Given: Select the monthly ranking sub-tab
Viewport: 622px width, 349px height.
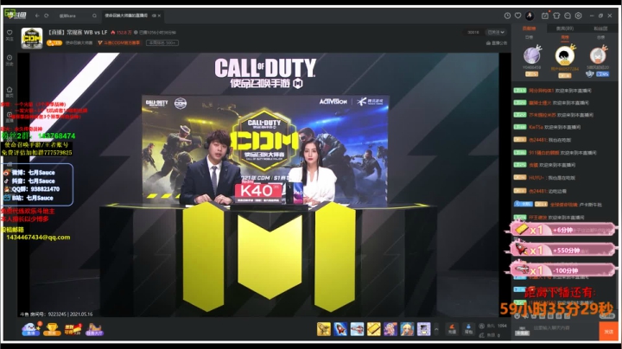Looking at the screenshot, I should (600, 37).
